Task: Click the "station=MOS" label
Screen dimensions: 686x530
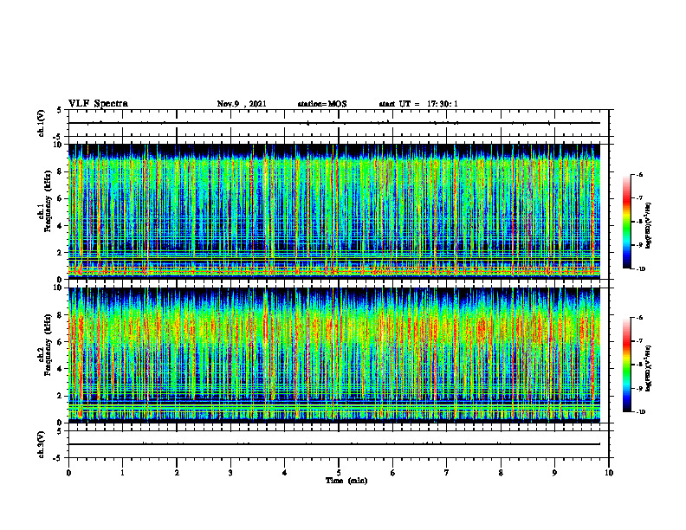Action: coord(322,104)
